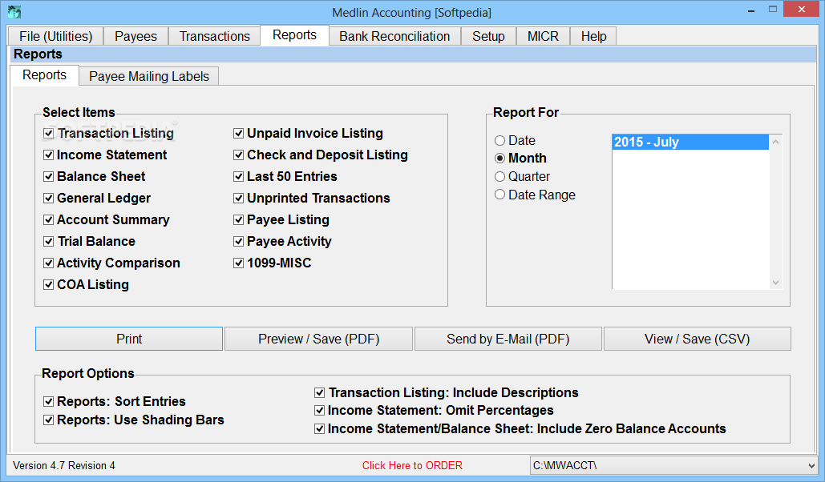Click the period list scroll up arrow
Image resolution: width=825 pixels, height=482 pixels.
[775, 142]
